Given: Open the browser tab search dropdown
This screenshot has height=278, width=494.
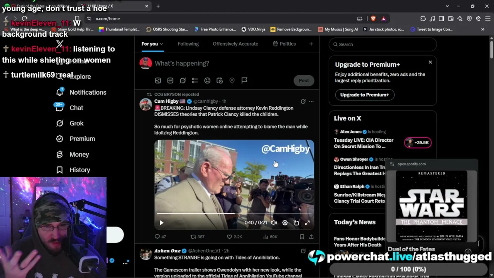Looking at the screenshot, I should coord(447,6).
